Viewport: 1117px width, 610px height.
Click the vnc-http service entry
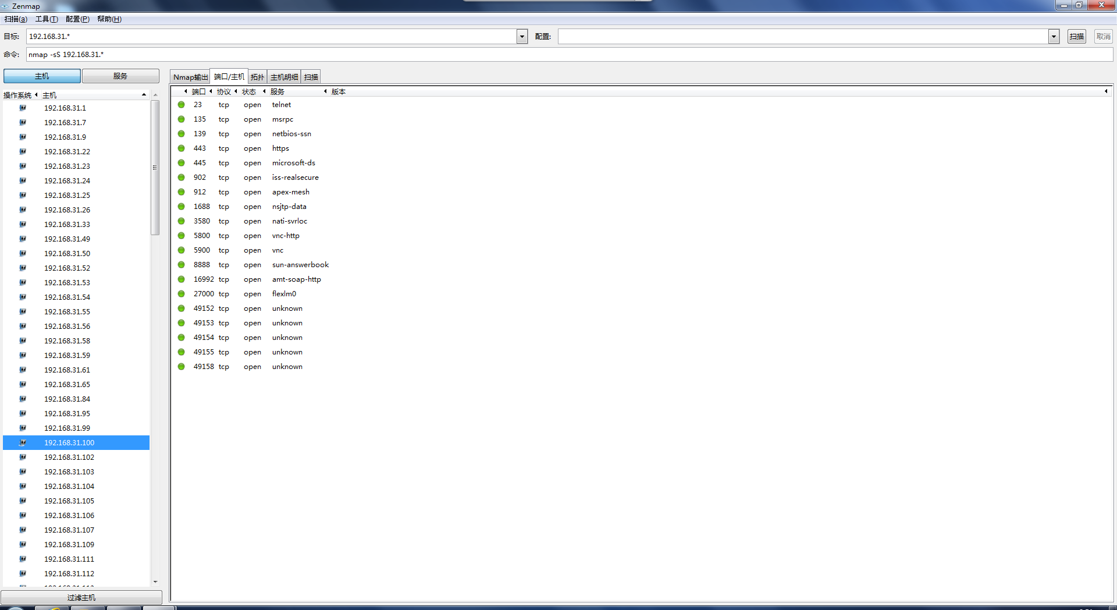pos(286,236)
